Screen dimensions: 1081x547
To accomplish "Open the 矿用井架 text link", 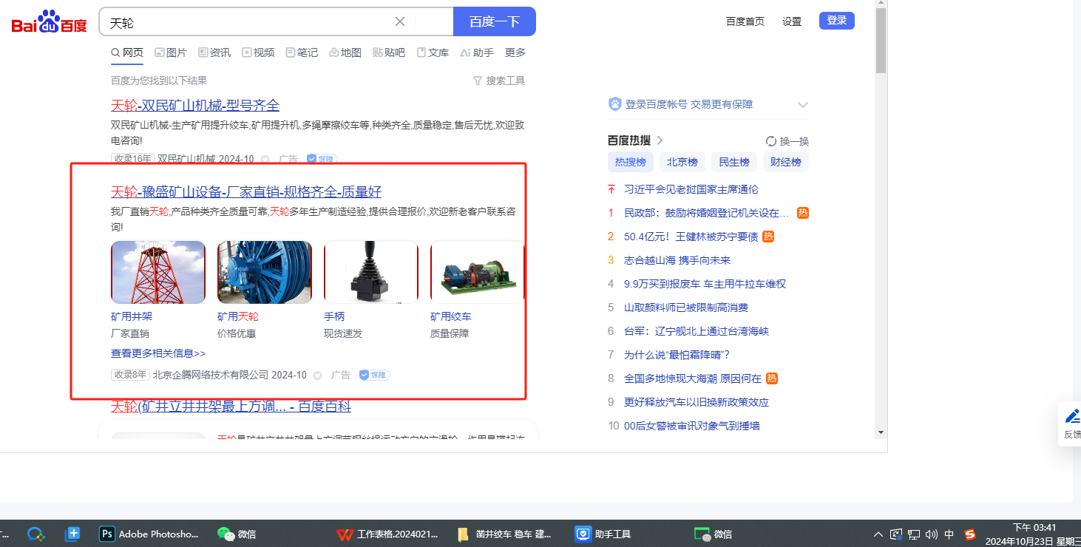I will (132, 316).
